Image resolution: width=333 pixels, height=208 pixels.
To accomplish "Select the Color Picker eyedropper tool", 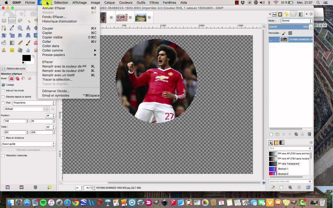I will (12, 28).
